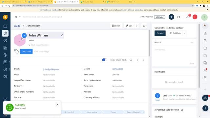This screenshot has height=118, width=210.
Task: Open the reports pie chart icon
Action: click(x=5, y=69)
